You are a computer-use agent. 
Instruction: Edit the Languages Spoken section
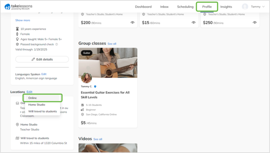44,74
